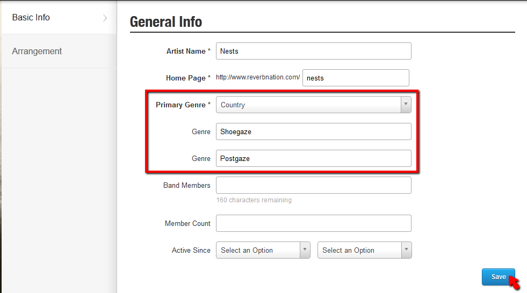Select the genre field containing Postgaze
The height and width of the screenshot is (293, 527).
coord(313,158)
